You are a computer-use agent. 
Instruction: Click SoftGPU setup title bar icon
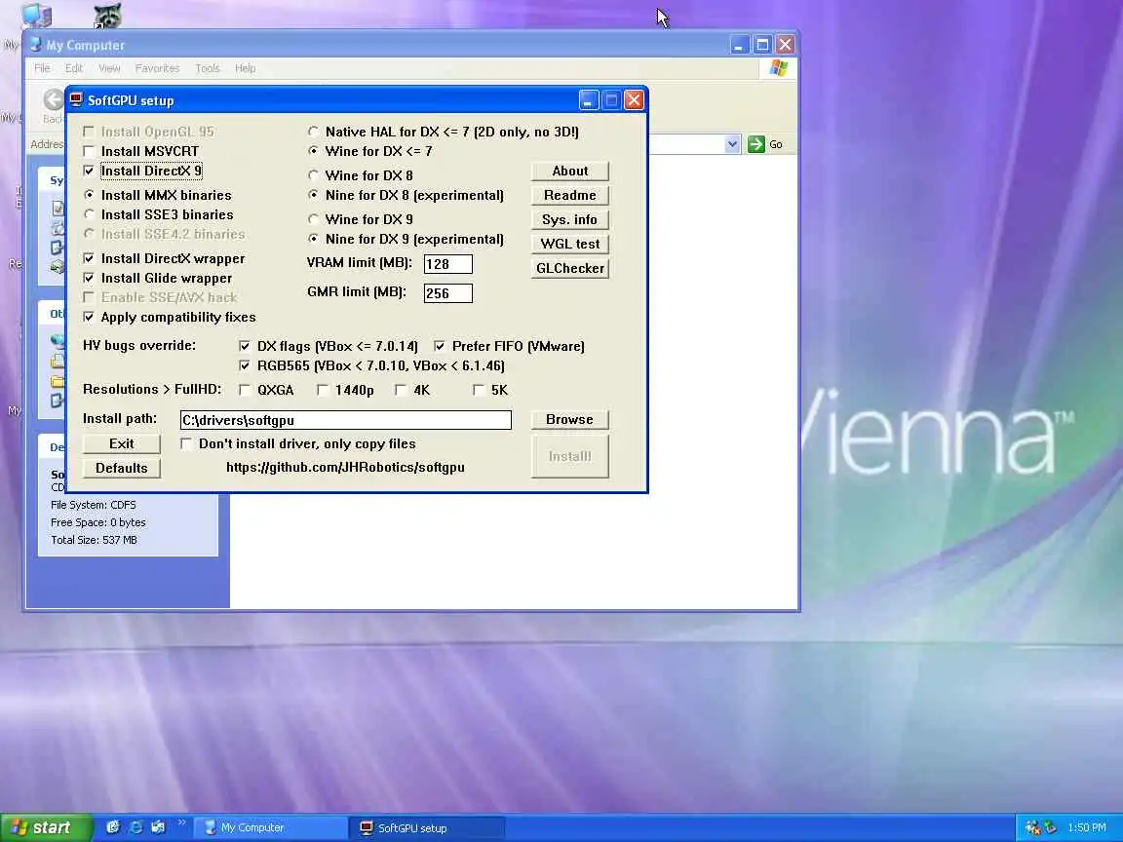tap(77, 99)
